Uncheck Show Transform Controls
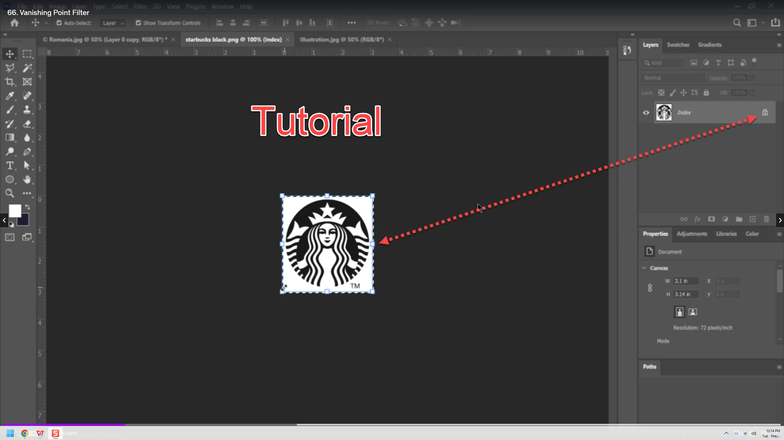 point(138,23)
